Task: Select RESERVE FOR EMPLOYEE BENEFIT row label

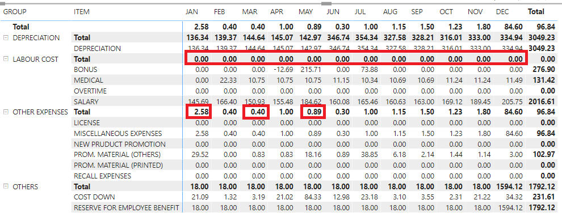Action: (127, 208)
